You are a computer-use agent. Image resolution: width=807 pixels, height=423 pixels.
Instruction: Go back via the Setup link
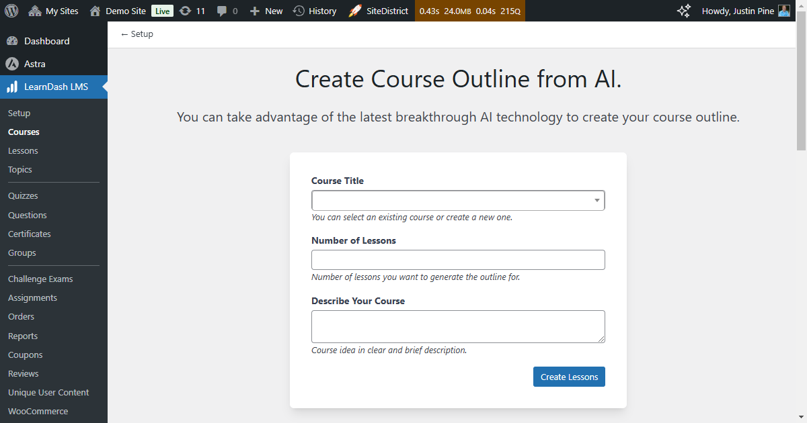click(x=136, y=34)
